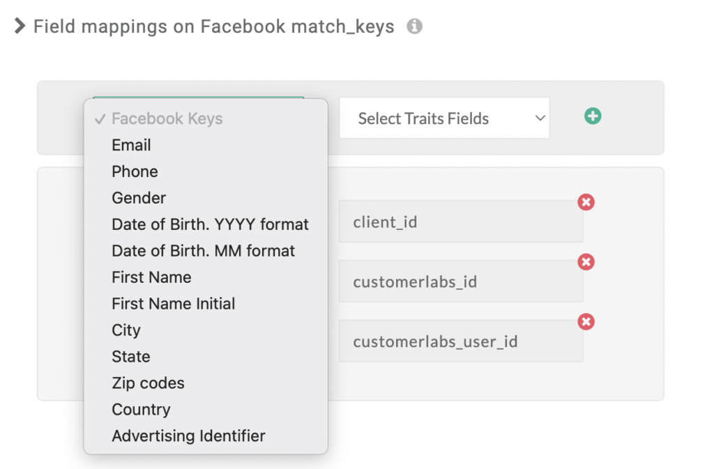Image resolution: width=714 pixels, height=469 pixels.
Task: Click the info icon beside Facebook match_keys
Action: click(x=414, y=26)
